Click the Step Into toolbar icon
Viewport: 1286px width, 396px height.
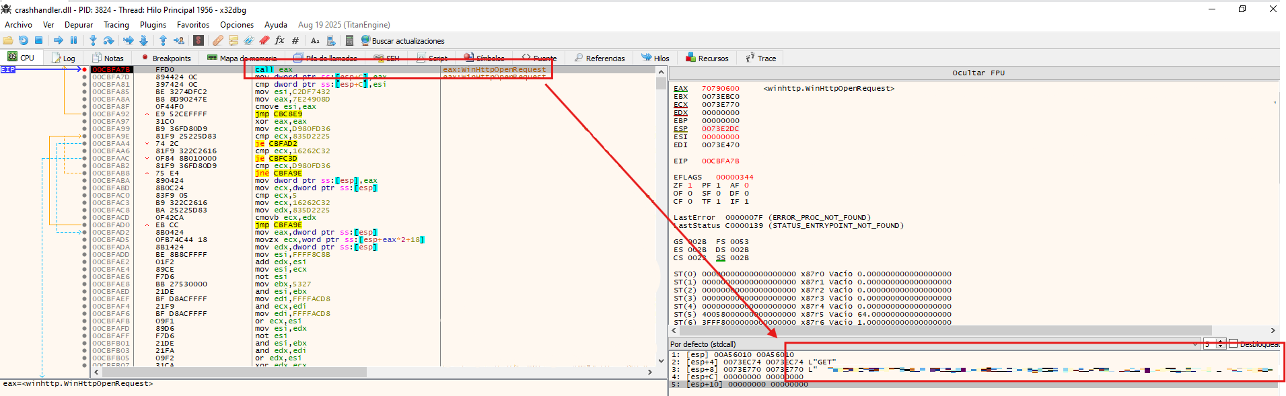click(x=93, y=40)
